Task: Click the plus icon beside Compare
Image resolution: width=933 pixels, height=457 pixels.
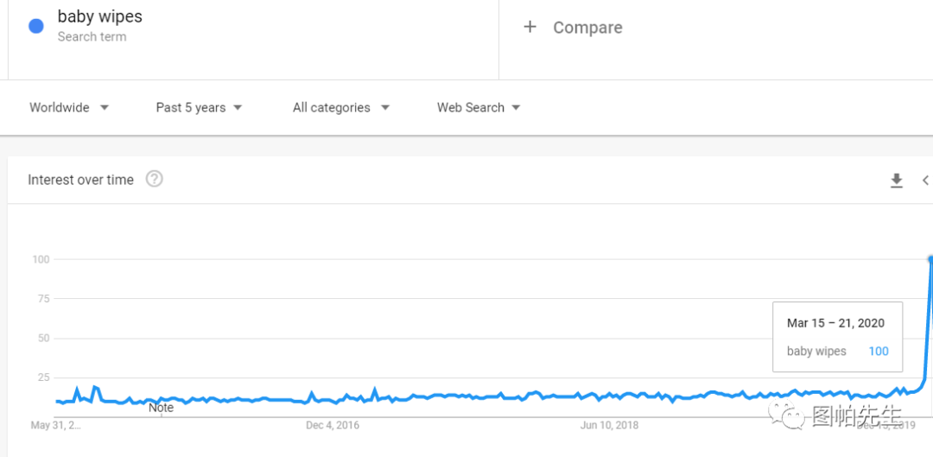Action: pyautogui.click(x=530, y=27)
